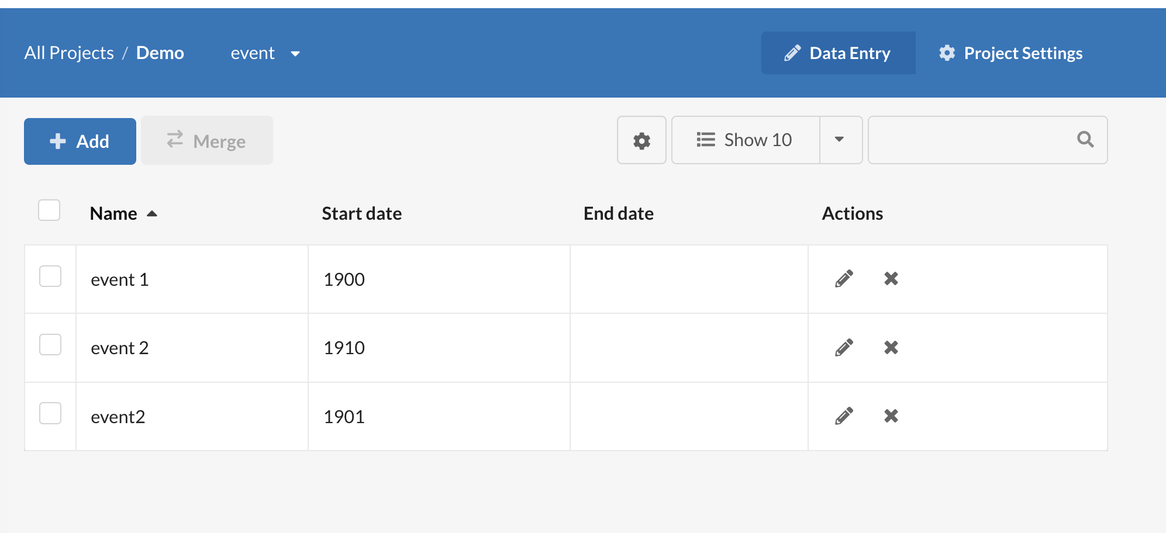Check the event 1 row checkbox

tap(50, 276)
